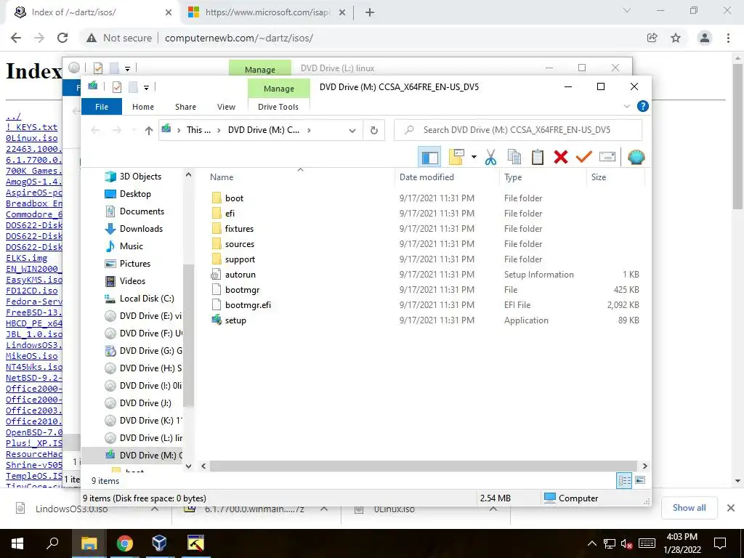Sort by the Type column header
This screenshot has height=558, width=744.
tap(513, 177)
